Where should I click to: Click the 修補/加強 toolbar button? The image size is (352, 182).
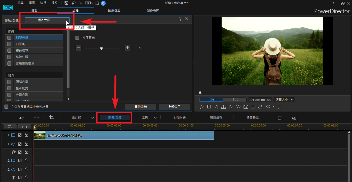coord(115,117)
